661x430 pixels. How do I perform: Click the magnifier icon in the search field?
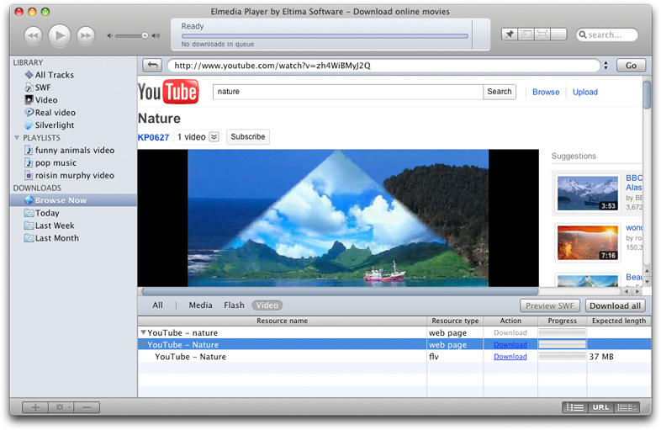(583, 35)
